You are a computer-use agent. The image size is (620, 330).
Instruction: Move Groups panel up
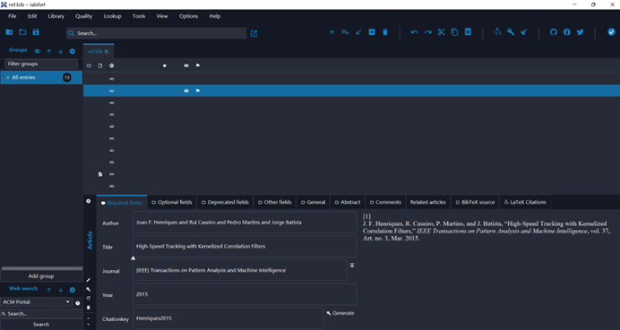click(x=49, y=51)
